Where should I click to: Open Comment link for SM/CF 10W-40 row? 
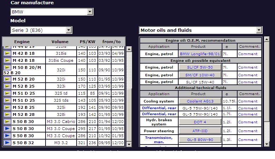tap(247, 75)
